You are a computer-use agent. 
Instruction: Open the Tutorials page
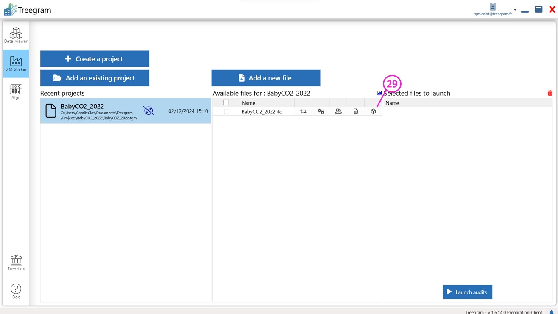click(16, 262)
